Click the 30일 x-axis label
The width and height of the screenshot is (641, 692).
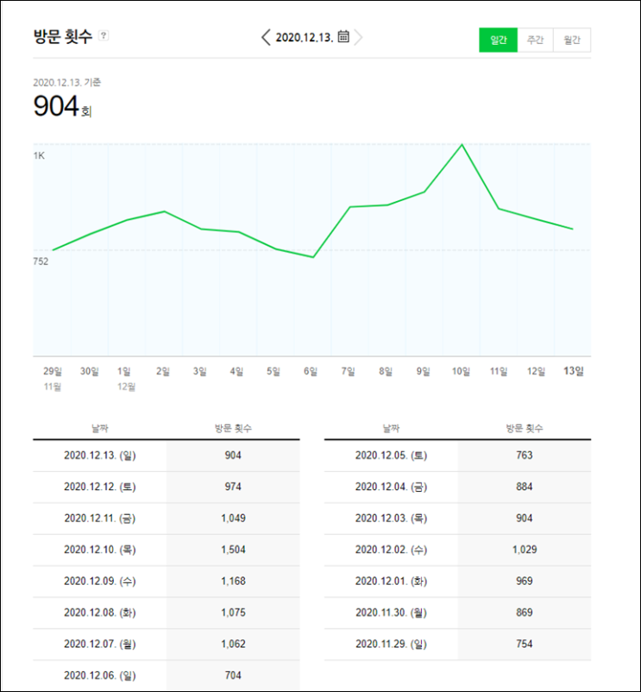tap(89, 371)
